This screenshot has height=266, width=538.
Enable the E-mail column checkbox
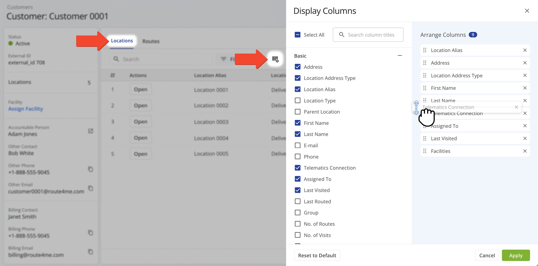coord(297,145)
